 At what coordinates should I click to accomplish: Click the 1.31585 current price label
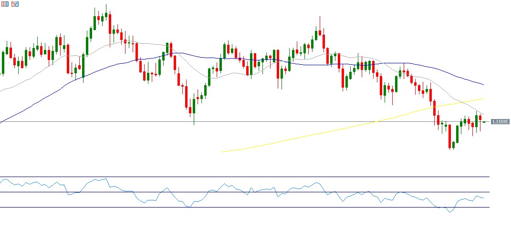click(x=499, y=122)
